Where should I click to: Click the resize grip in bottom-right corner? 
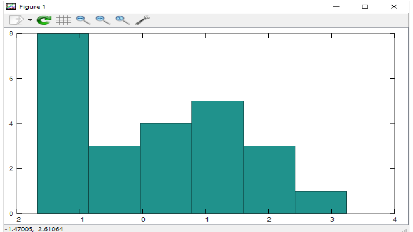[x=405, y=230]
